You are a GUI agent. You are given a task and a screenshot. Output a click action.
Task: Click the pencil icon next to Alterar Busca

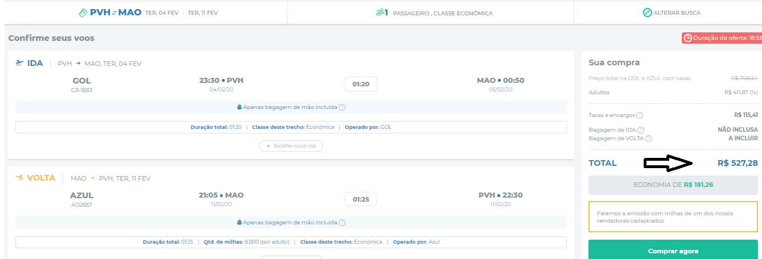[x=647, y=12]
